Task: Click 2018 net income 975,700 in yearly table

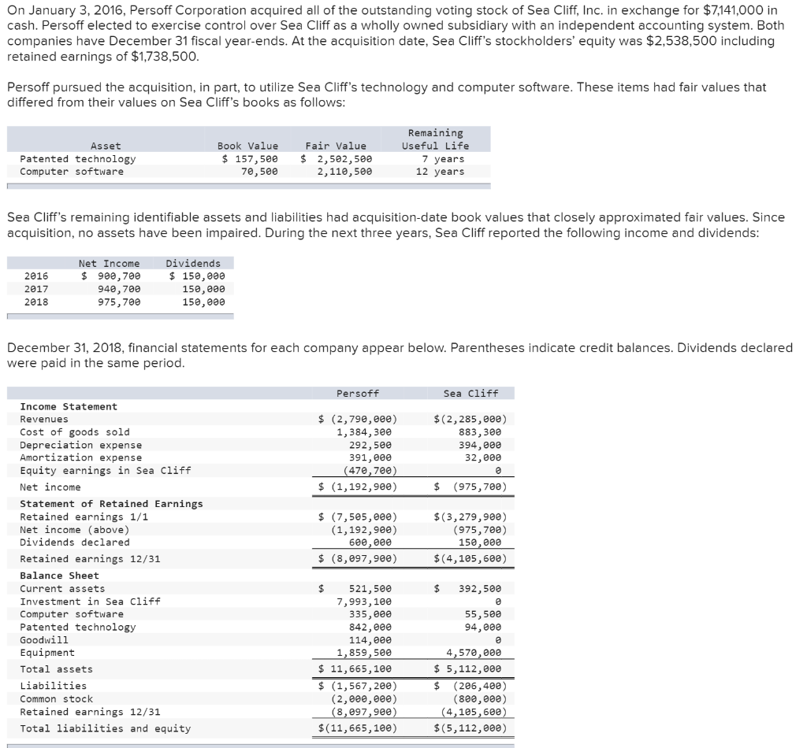Action: 119,302
